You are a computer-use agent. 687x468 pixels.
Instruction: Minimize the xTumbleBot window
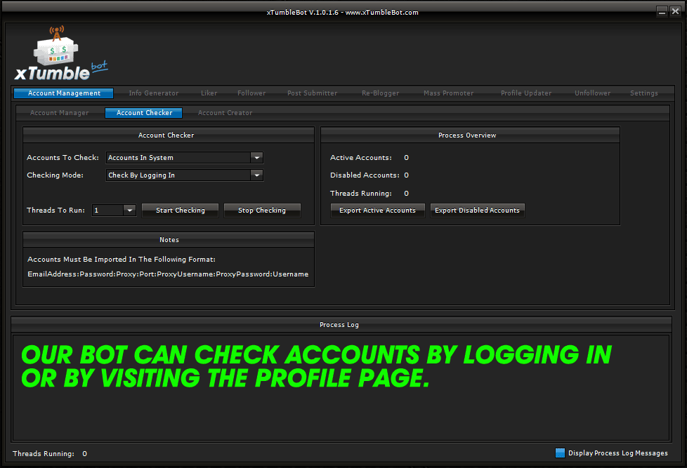coord(662,11)
